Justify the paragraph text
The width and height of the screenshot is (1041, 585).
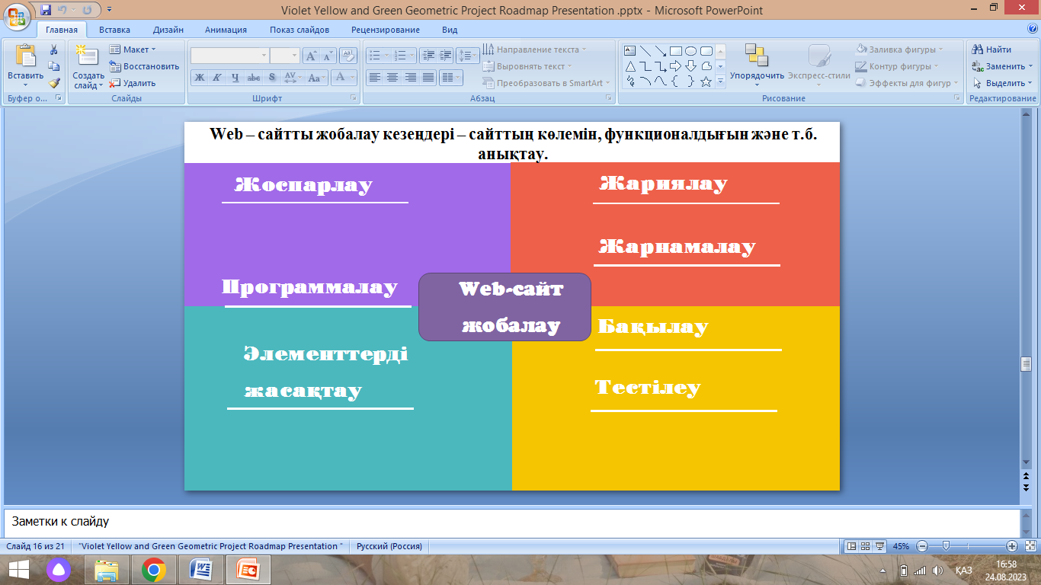428,77
